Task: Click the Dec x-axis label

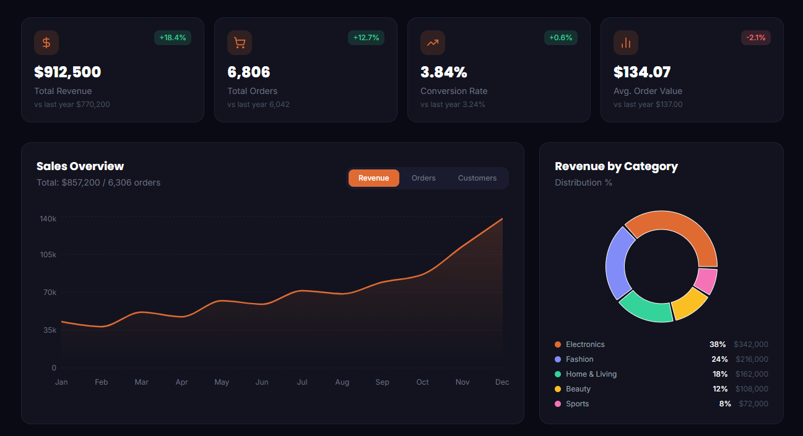Action: coord(502,382)
